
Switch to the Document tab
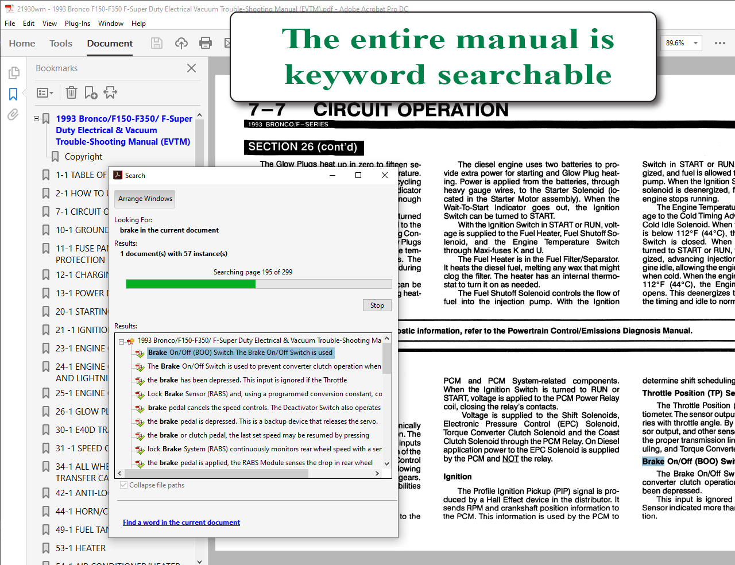point(110,44)
